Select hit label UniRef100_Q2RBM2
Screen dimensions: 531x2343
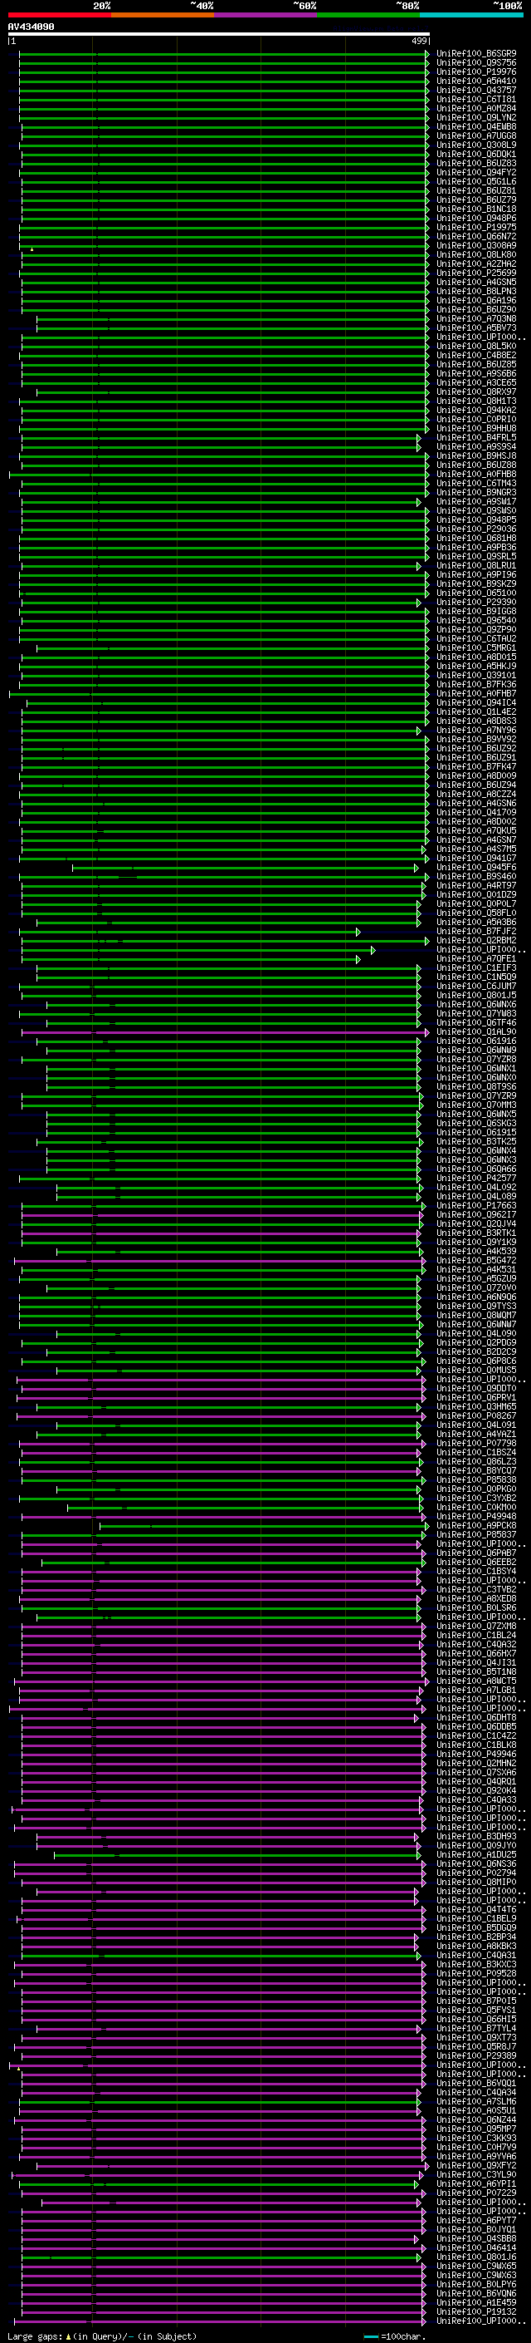pos(476,941)
